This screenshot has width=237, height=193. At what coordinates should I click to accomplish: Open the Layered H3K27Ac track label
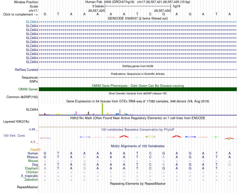pos(16,122)
